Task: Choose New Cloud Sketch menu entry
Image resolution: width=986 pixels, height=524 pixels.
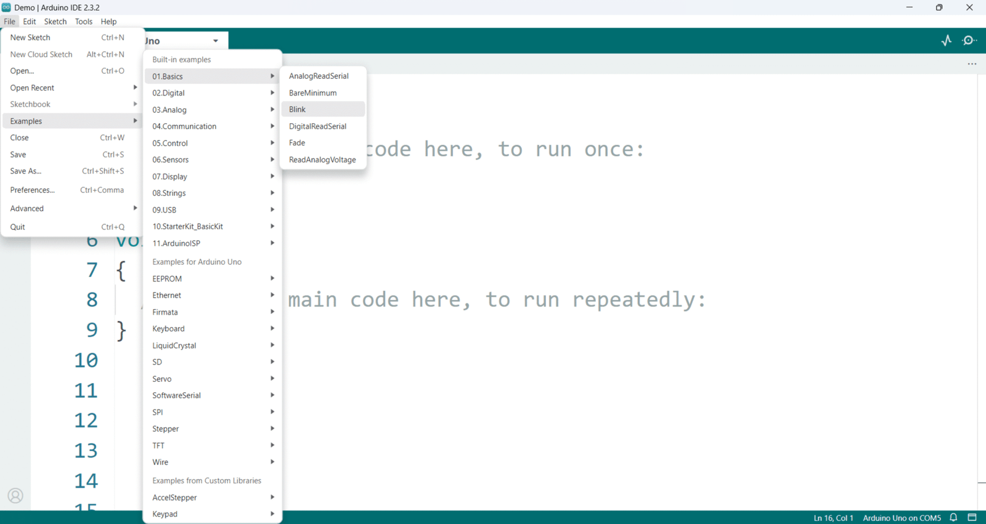Action: coord(71,54)
